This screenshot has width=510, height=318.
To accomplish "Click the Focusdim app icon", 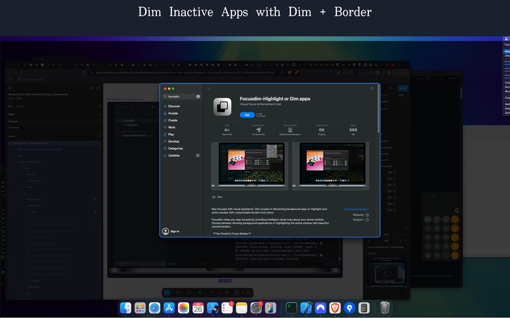I will (222, 107).
